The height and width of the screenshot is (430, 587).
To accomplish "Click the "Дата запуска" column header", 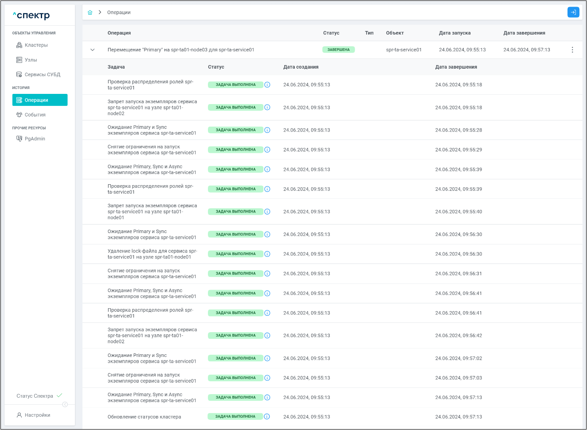I will 454,33.
